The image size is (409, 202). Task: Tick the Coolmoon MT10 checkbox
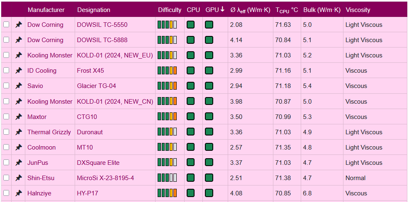[6, 147]
